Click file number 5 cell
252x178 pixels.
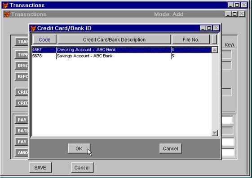click(x=191, y=56)
